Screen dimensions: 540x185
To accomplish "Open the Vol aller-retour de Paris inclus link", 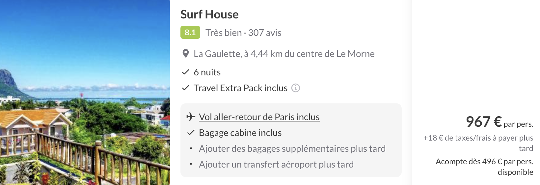I will (259, 117).
